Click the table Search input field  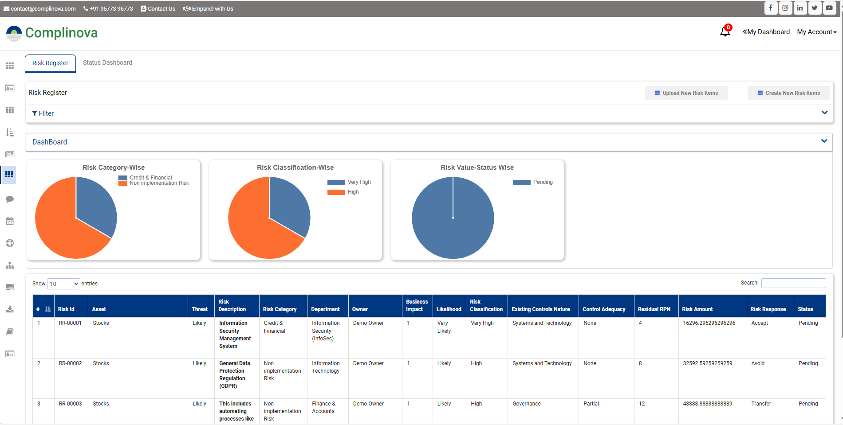coord(793,283)
